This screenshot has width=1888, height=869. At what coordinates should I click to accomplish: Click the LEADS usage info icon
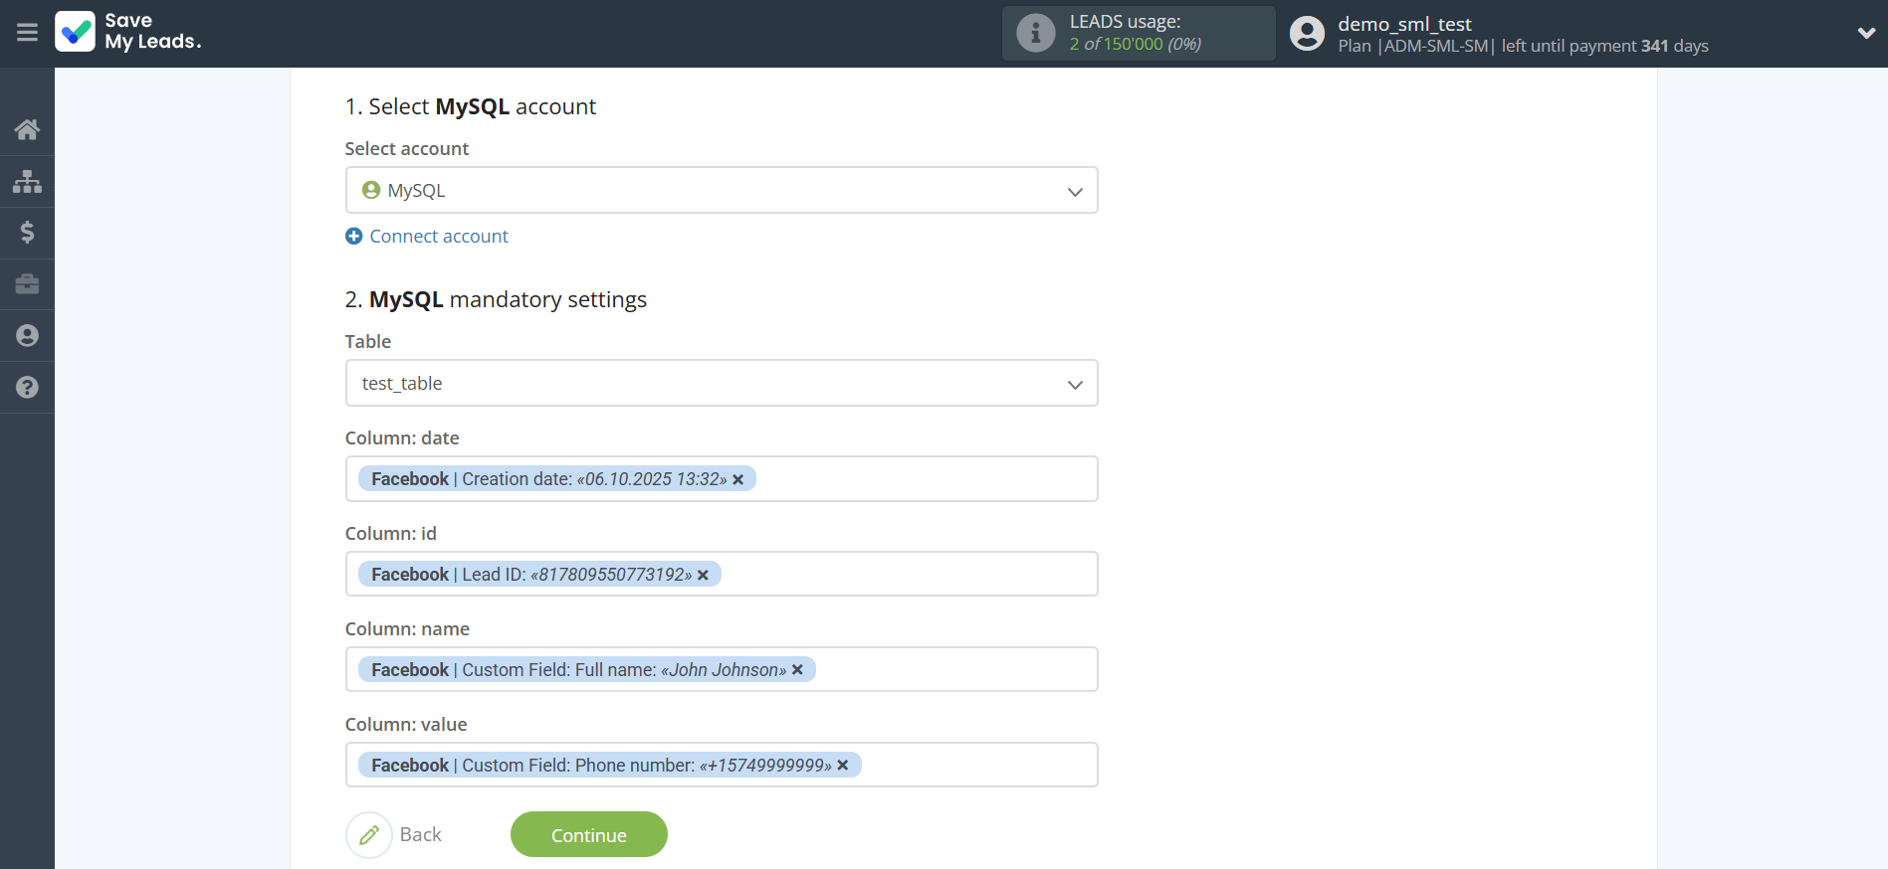click(1035, 33)
